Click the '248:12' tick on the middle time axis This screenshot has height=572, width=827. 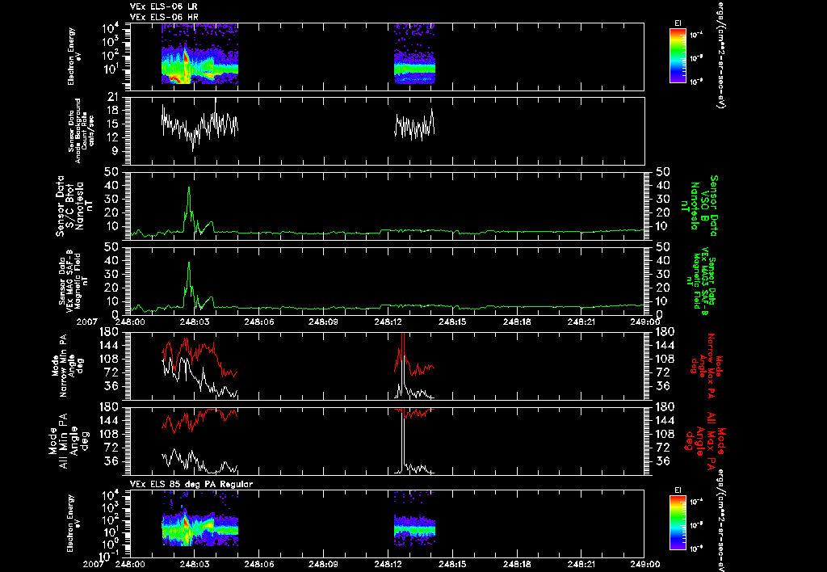click(x=388, y=322)
